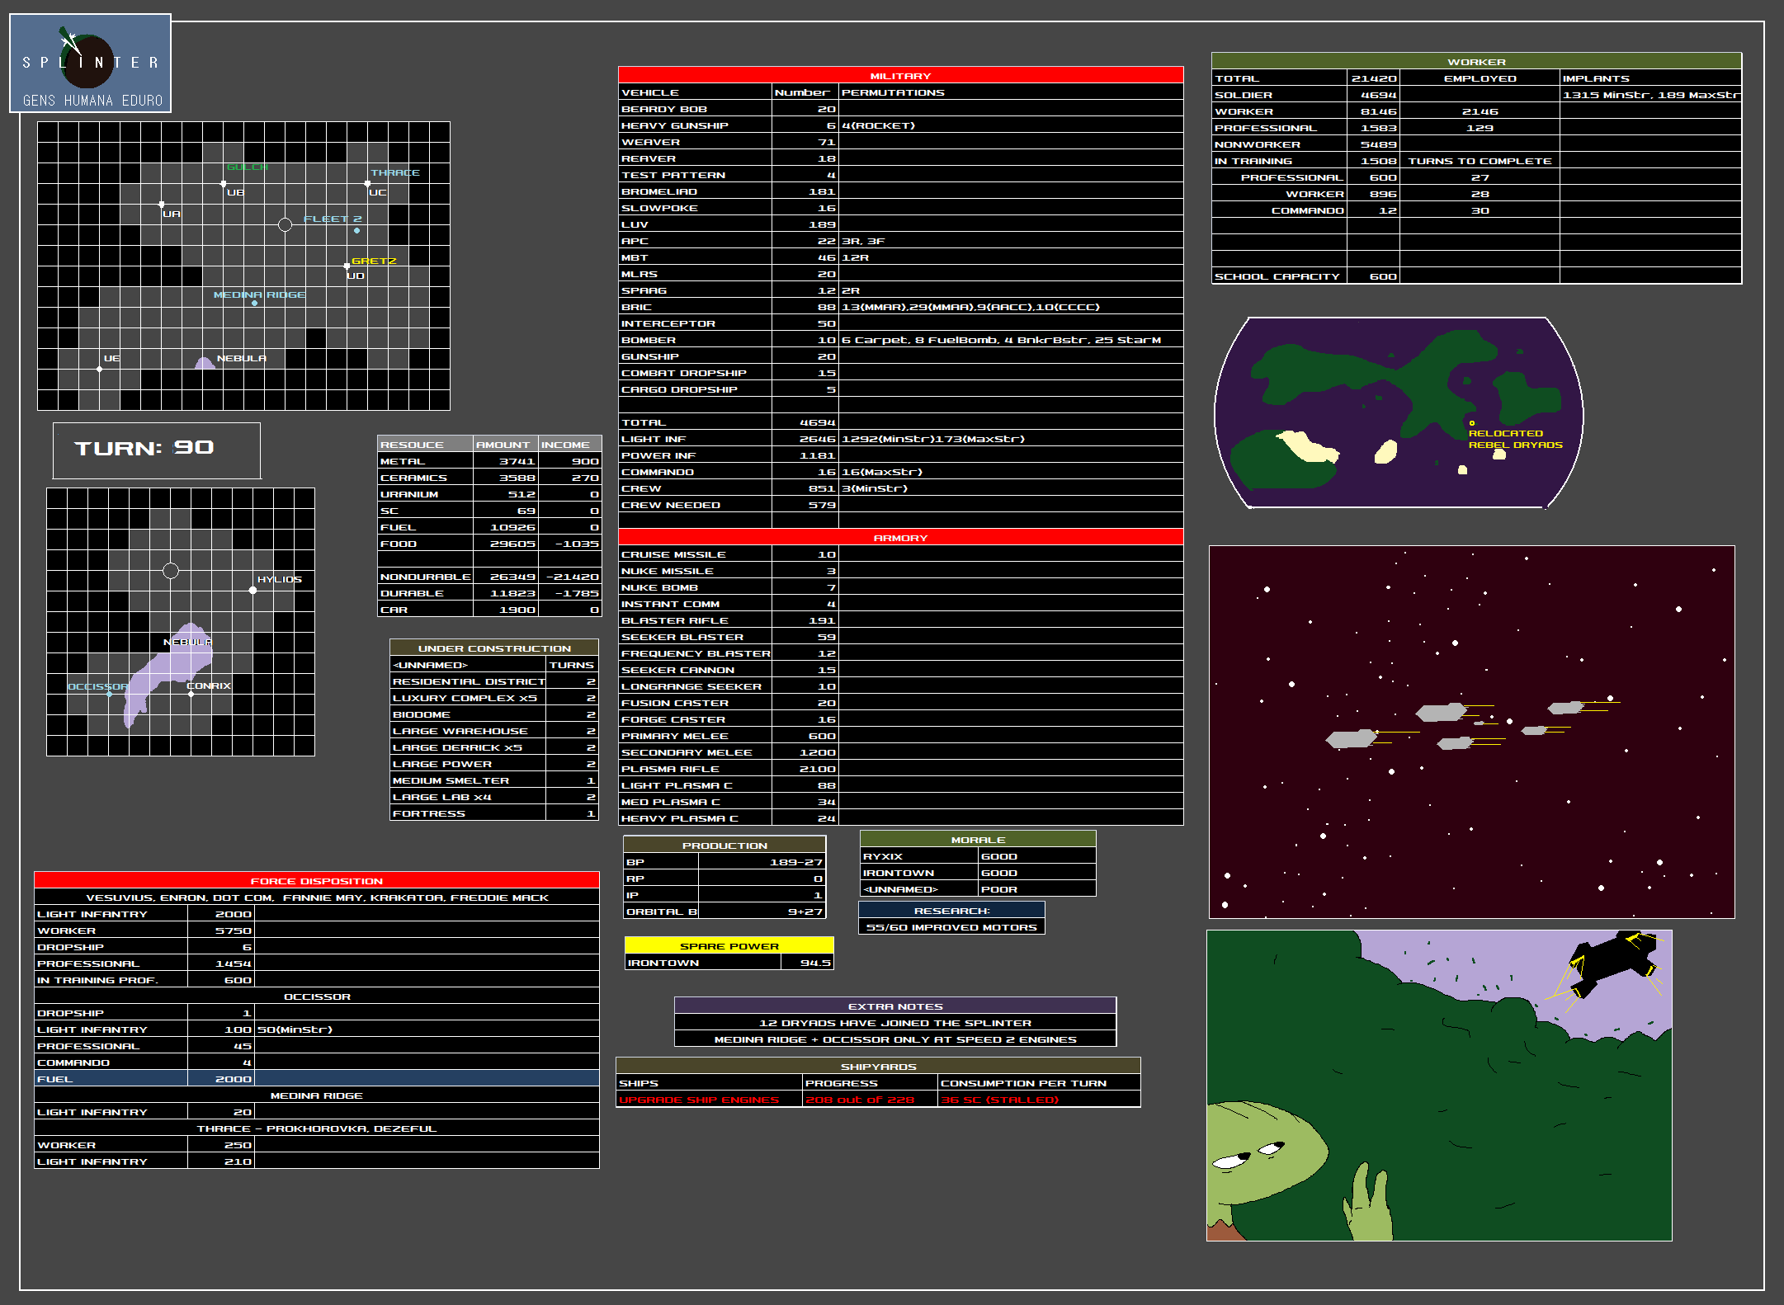This screenshot has width=1784, height=1305.
Task: Click the space fleet artwork thumbnail
Action: (x=1471, y=731)
